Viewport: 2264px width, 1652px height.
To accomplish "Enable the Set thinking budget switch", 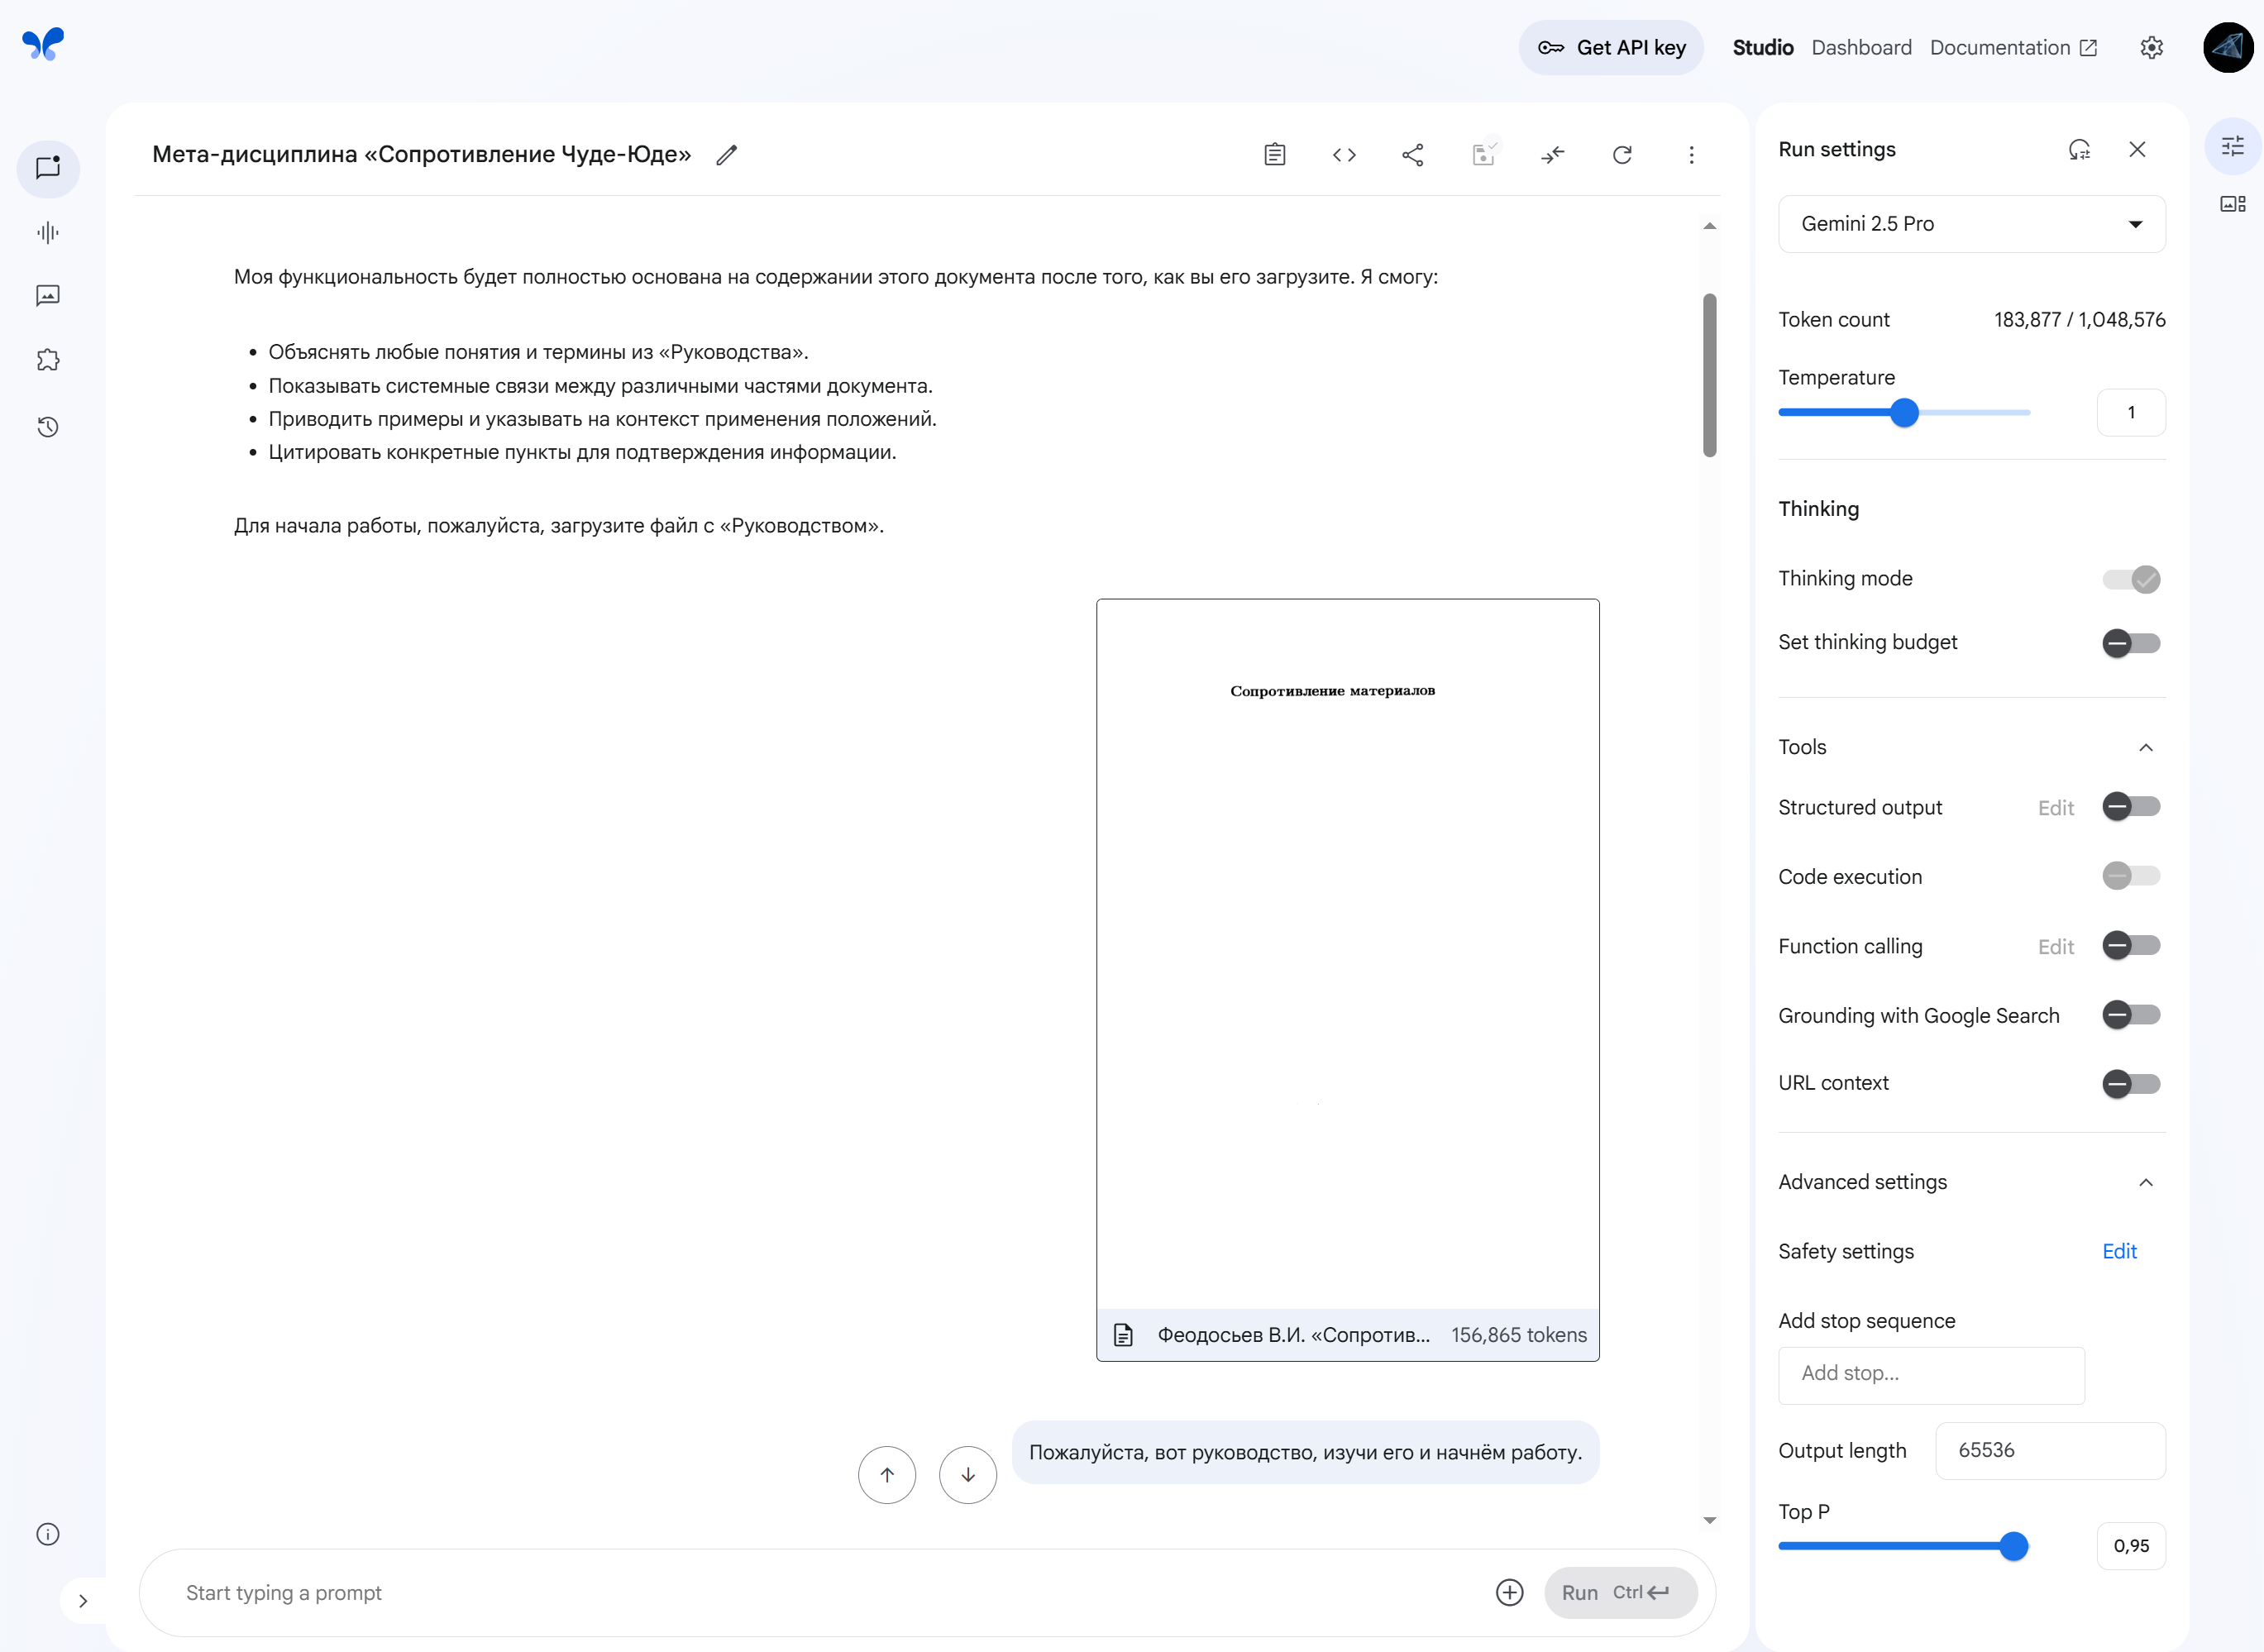I will click(2131, 643).
